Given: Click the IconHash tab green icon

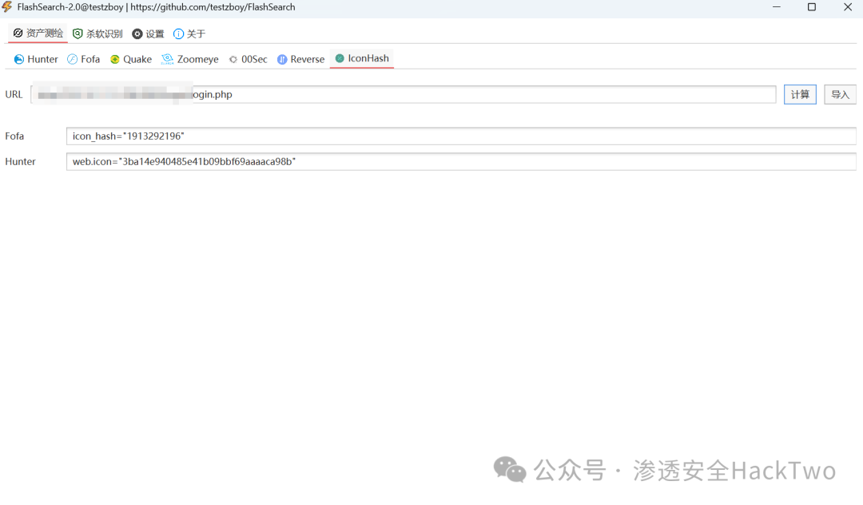Looking at the screenshot, I should pos(340,58).
